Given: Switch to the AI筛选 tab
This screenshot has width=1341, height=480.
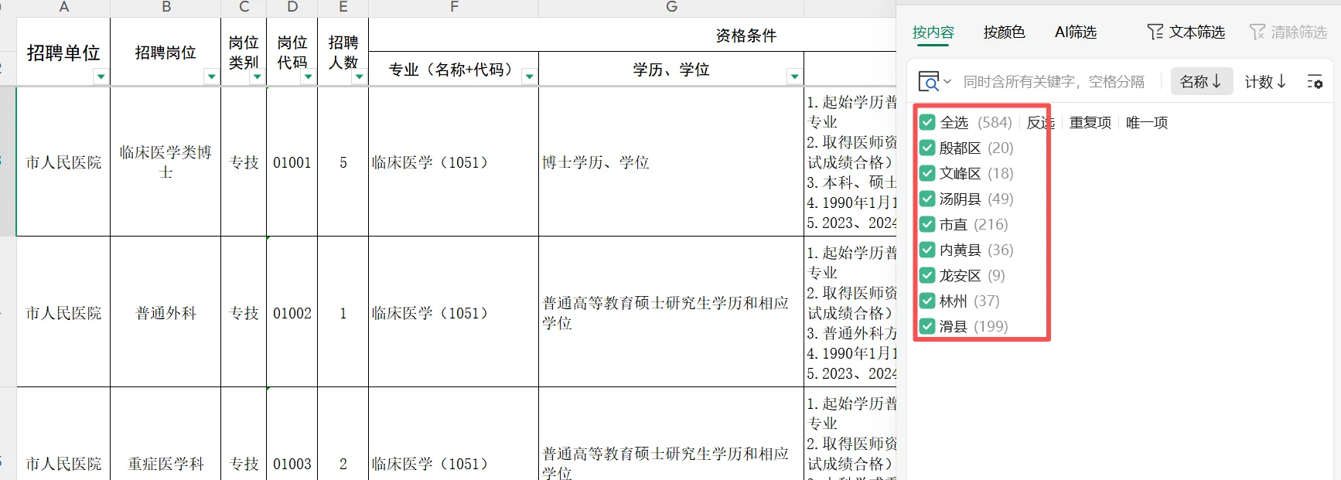Looking at the screenshot, I should pos(1076,32).
